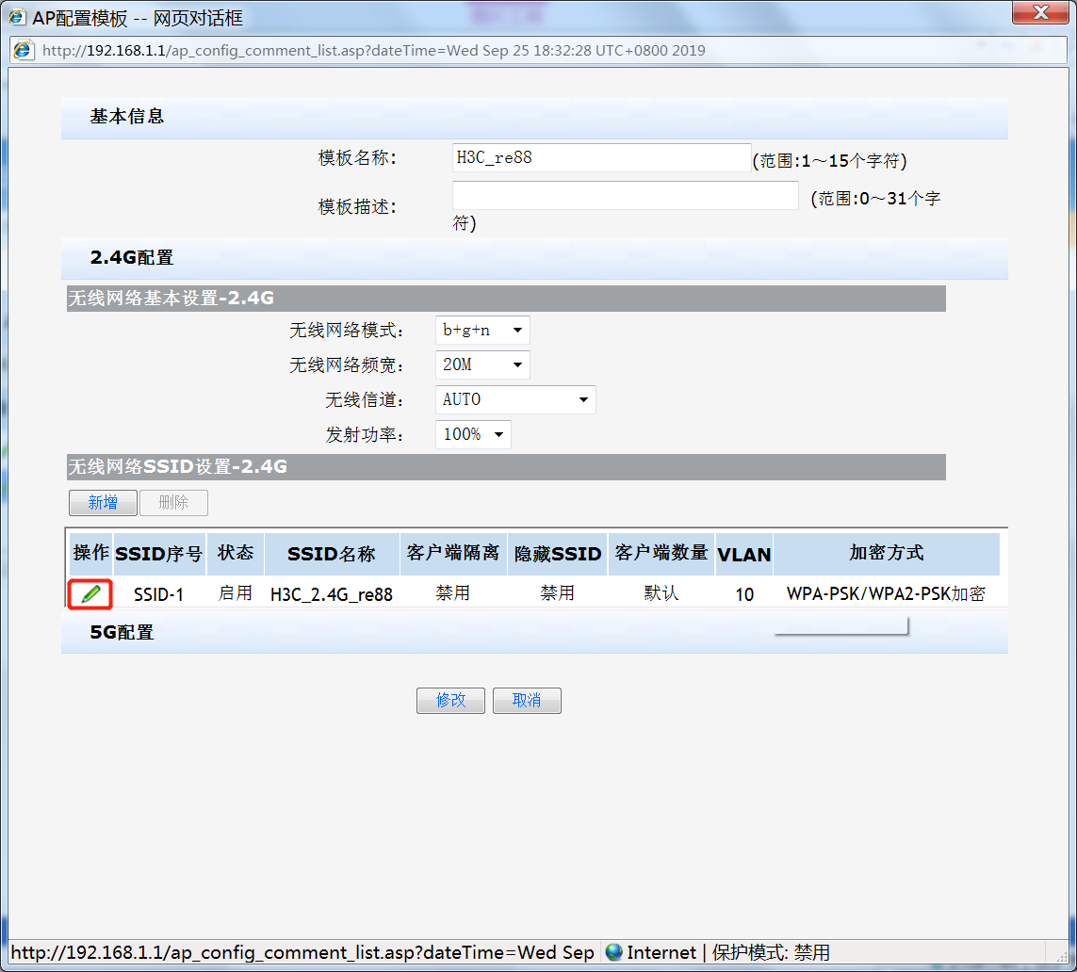Click the 禁用 cell under 客户端隔离
Image resolution: width=1077 pixels, height=972 pixels.
(x=453, y=593)
